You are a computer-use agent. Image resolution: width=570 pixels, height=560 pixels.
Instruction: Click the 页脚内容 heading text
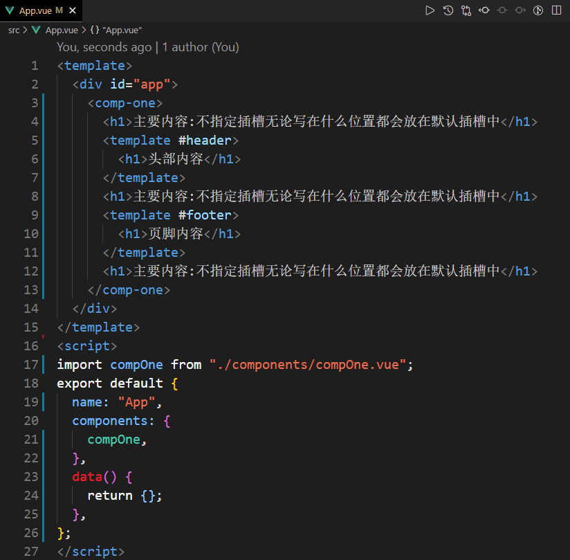coord(175,233)
